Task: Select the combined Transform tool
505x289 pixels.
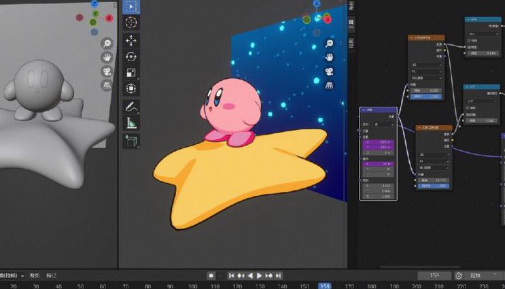Action: click(x=131, y=88)
